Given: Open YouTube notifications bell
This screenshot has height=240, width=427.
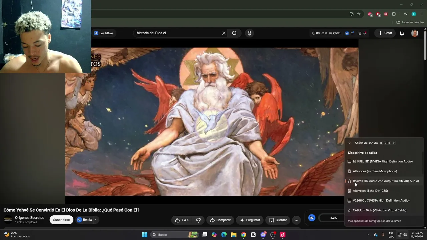Looking at the screenshot, I should [x=402, y=33].
